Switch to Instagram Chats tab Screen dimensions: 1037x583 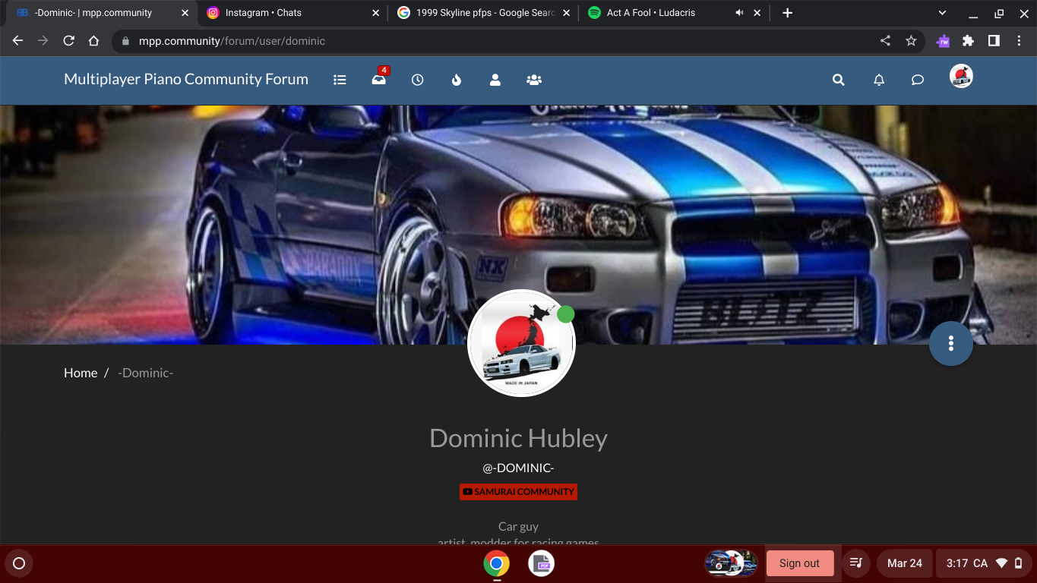[x=292, y=13]
